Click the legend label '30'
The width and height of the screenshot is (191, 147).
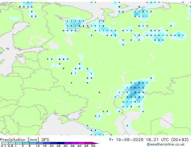coord(65,146)
